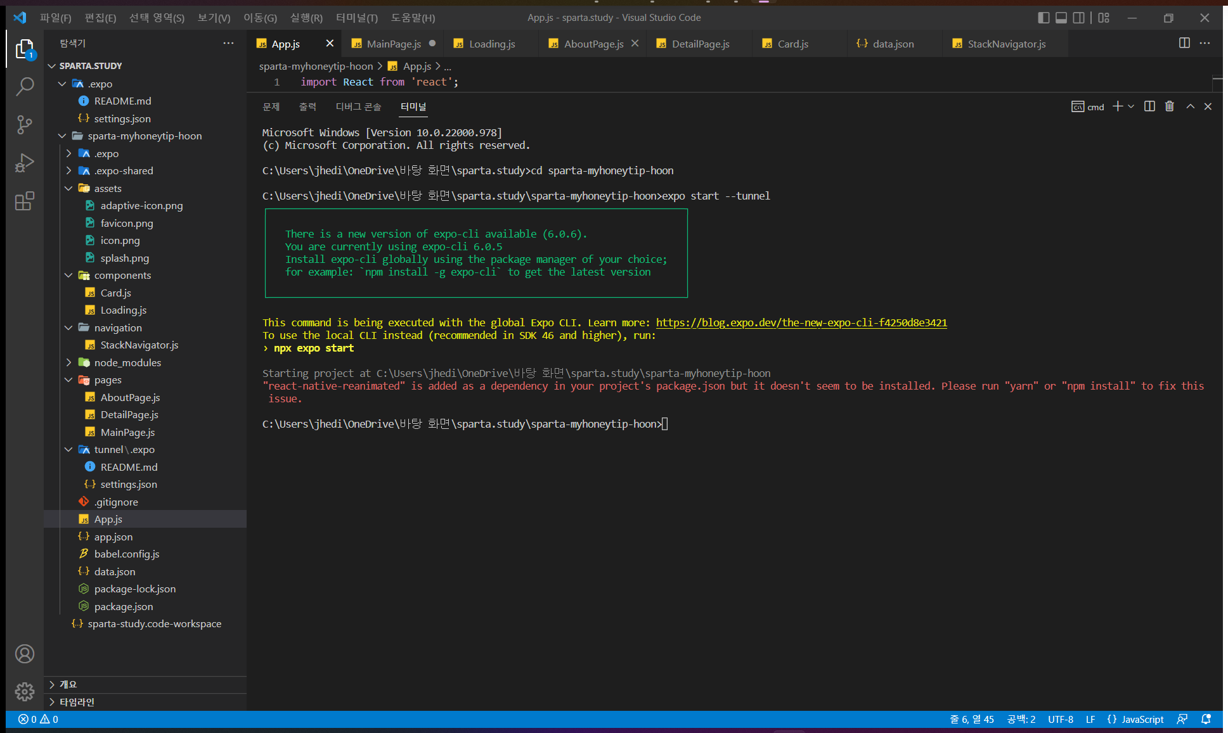Viewport: 1228px width, 733px height.
Task: Change the UTF-8 file encoding
Action: (x=1061, y=719)
